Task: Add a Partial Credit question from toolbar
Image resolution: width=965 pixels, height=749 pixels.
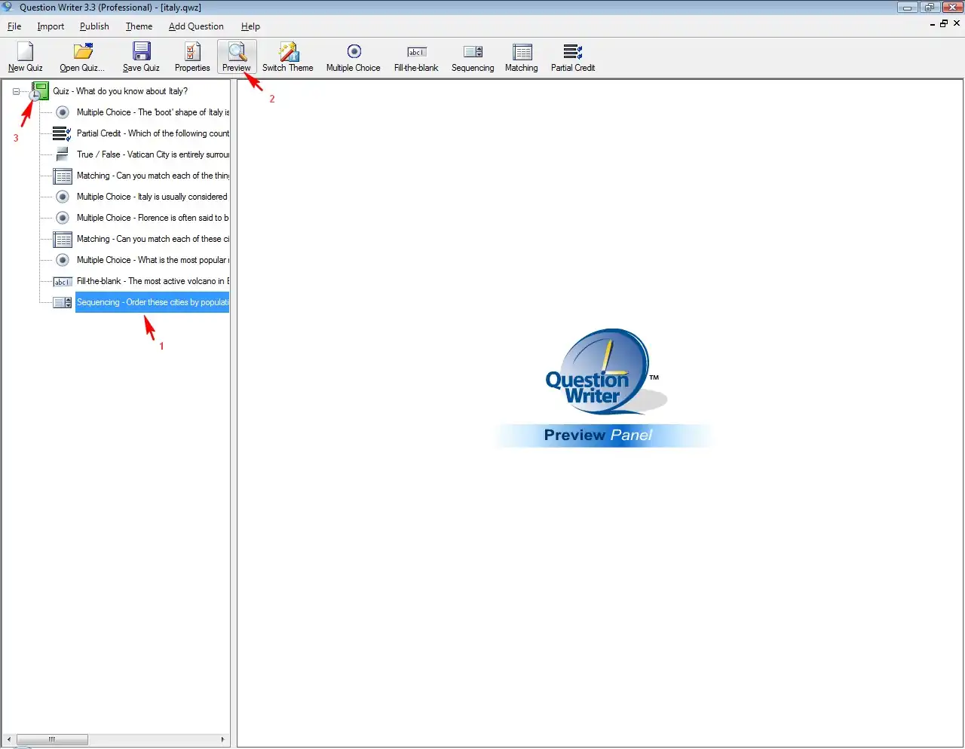Action: (x=573, y=52)
